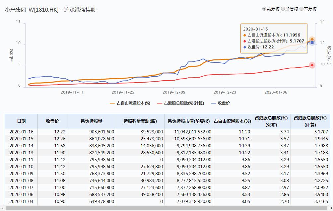The width and height of the screenshot is (333, 211).
Task: Click closing price 12.22 table cell
Action: pos(52,132)
